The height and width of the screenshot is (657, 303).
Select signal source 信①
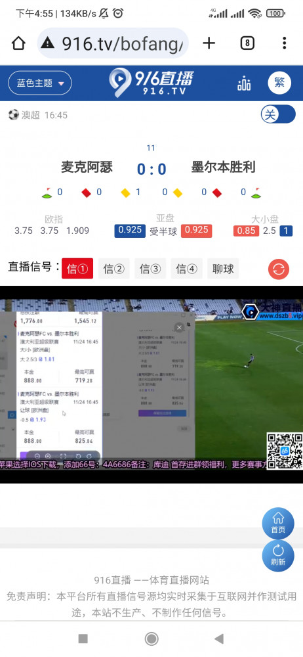click(x=77, y=269)
